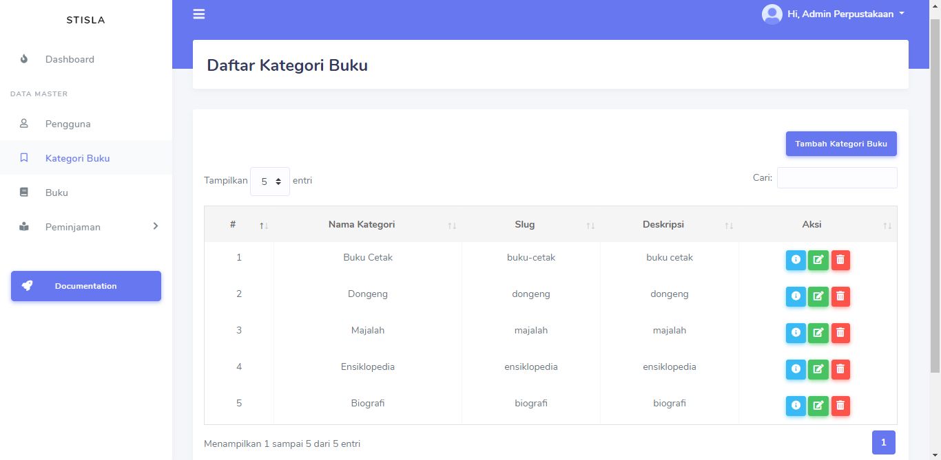Click the delete icon for Biografi
This screenshot has width=941, height=460.
pos(840,406)
